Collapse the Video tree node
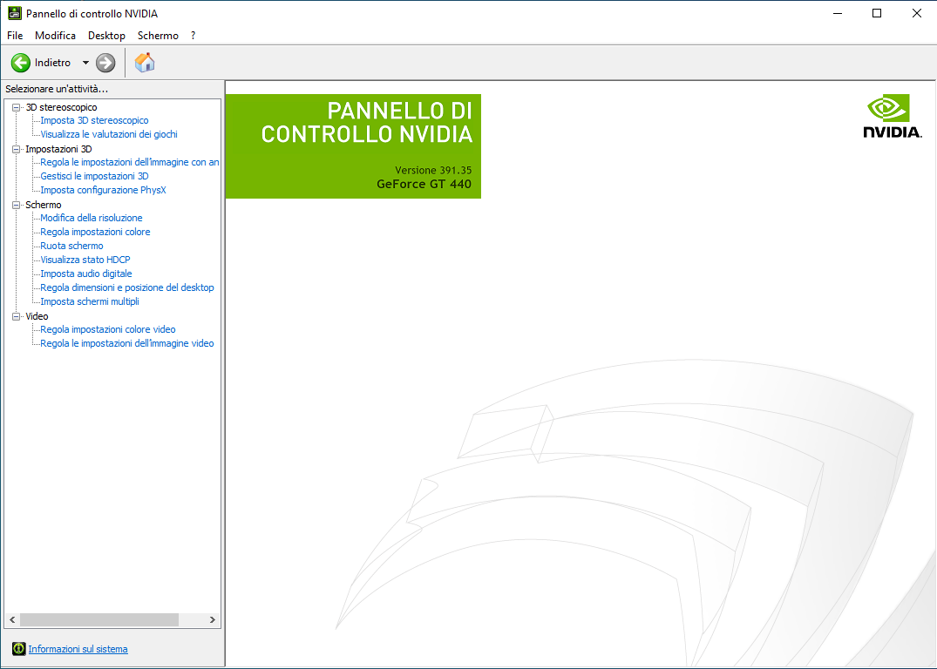The image size is (937, 669). click(17, 316)
